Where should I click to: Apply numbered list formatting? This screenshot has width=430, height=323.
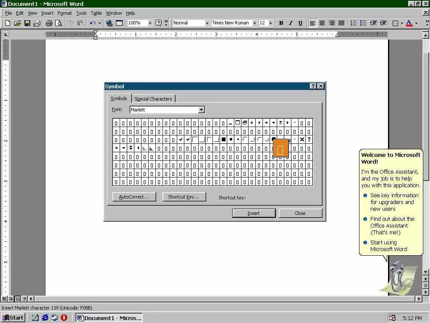click(x=354, y=23)
